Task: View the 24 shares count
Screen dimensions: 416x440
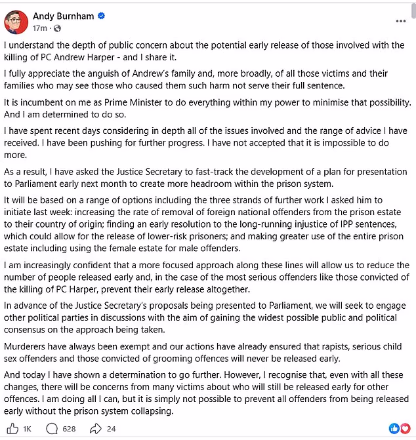Action: [x=111, y=429]
